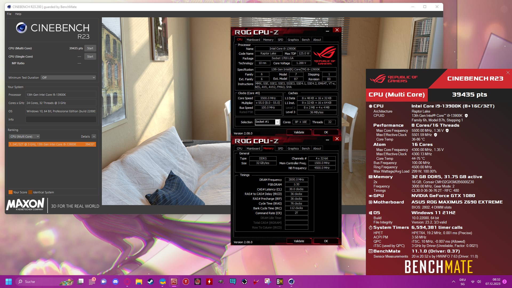Expand the Ranking Details dropdown arrow

94,137
